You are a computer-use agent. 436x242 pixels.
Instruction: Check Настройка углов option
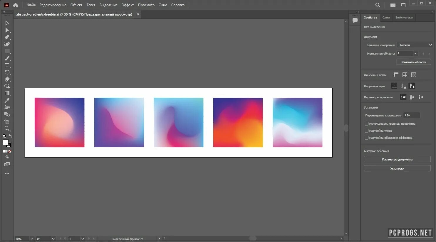[x=367, y=131]
